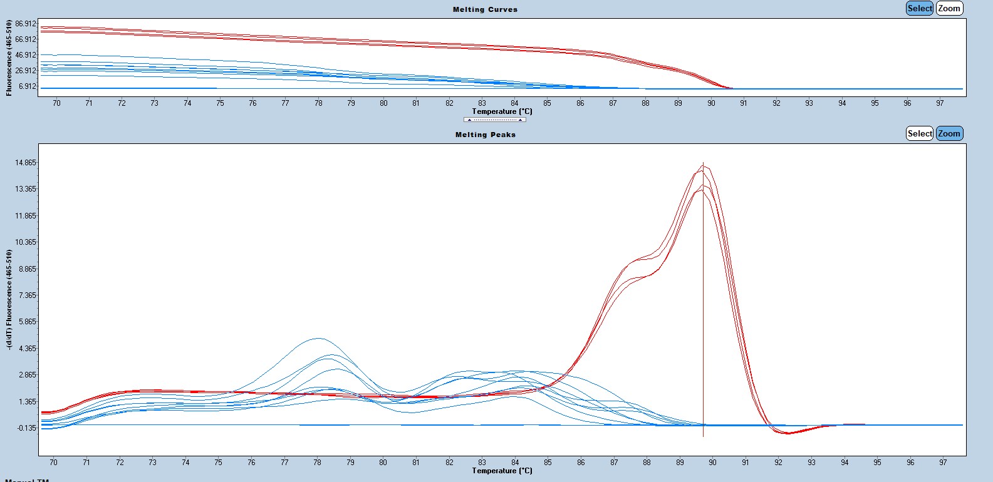Click the dotted grip between the two charts
Screen dimensions: 993x482
click(494, 120)
